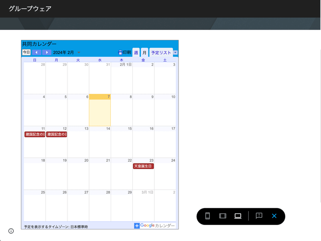Select date 10 on Saturday
Viewport: 321px width, 241px height.
tap(173, 97)
